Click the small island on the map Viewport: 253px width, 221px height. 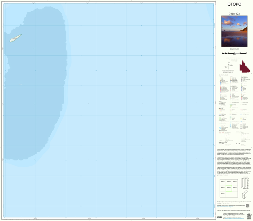(x=15, y=38)
